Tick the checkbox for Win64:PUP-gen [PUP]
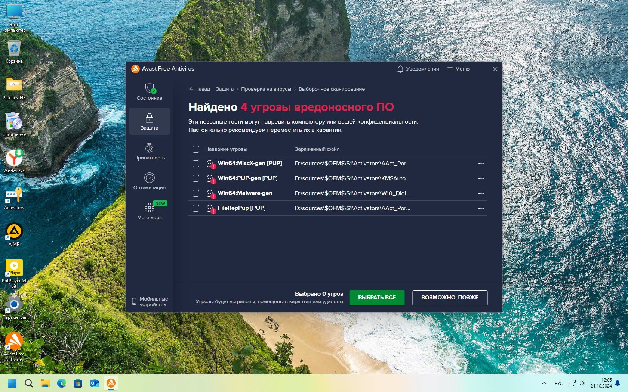The image size is (628, 392). (x=196, y=178)
